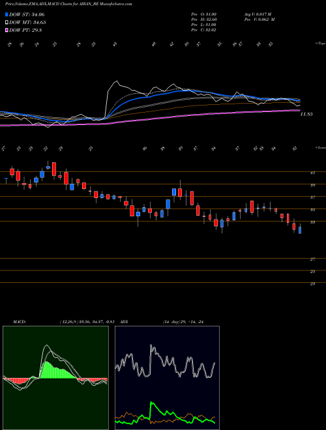Click the magenta DOW PT legend swatch
The width and height of the screenshot is (326, 430).
(7, 31)
